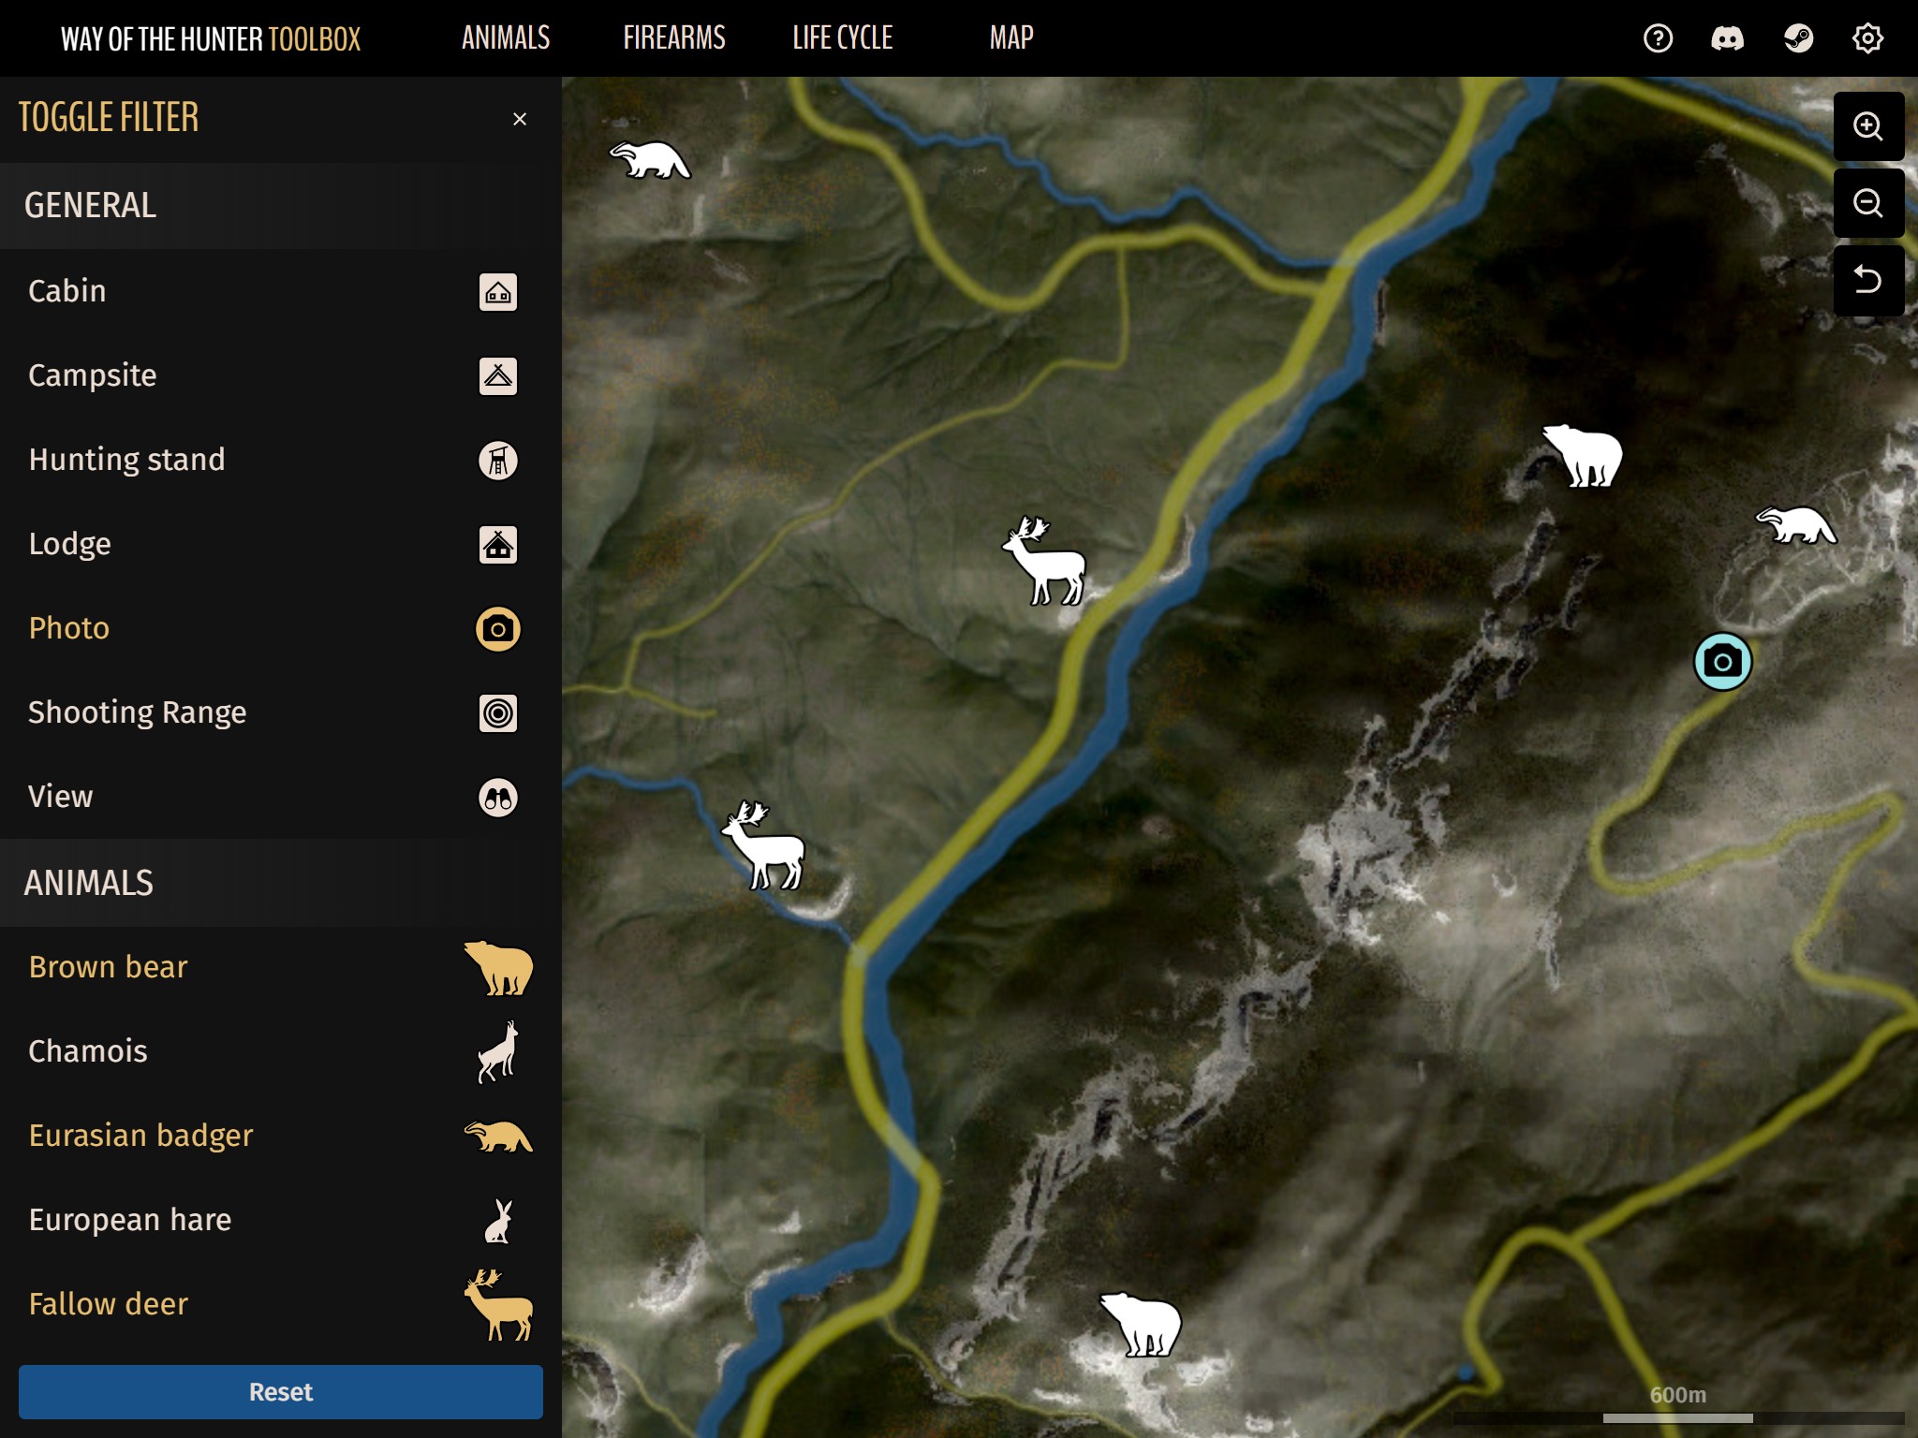Click the Way of the Hunter Toolbox title

click(x=211, y=39)
